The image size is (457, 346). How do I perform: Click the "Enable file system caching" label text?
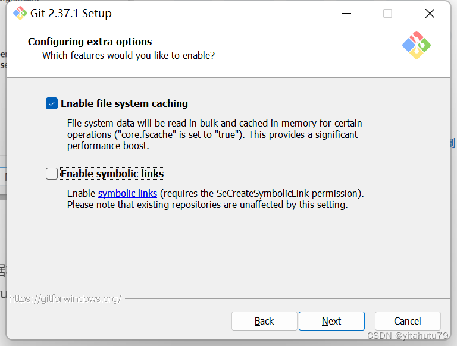[124, 103]
